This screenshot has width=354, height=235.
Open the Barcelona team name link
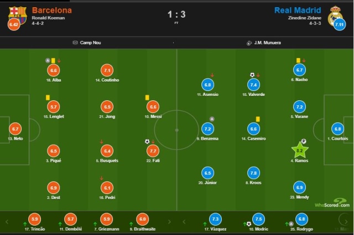pos(52,11)
